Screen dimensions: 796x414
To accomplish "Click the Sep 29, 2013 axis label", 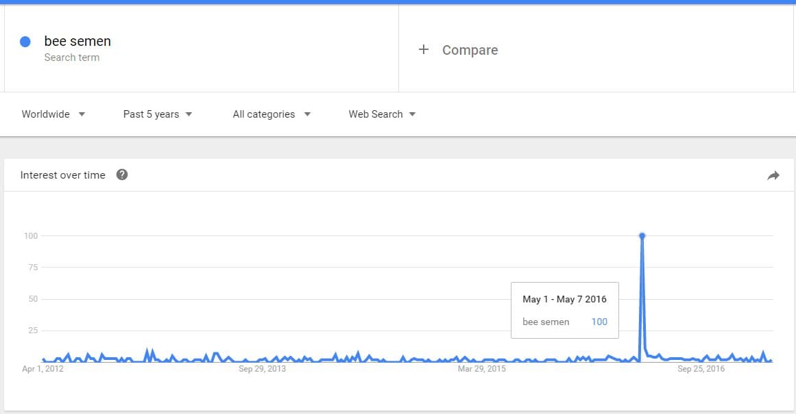I will [x=262, y=369].
